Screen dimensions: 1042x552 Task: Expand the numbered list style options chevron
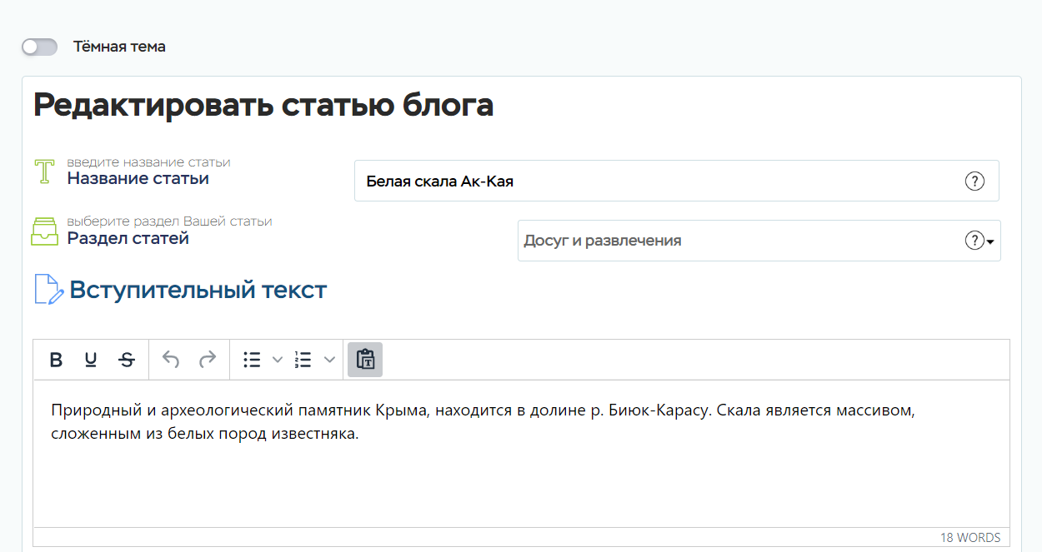point(329,360)
